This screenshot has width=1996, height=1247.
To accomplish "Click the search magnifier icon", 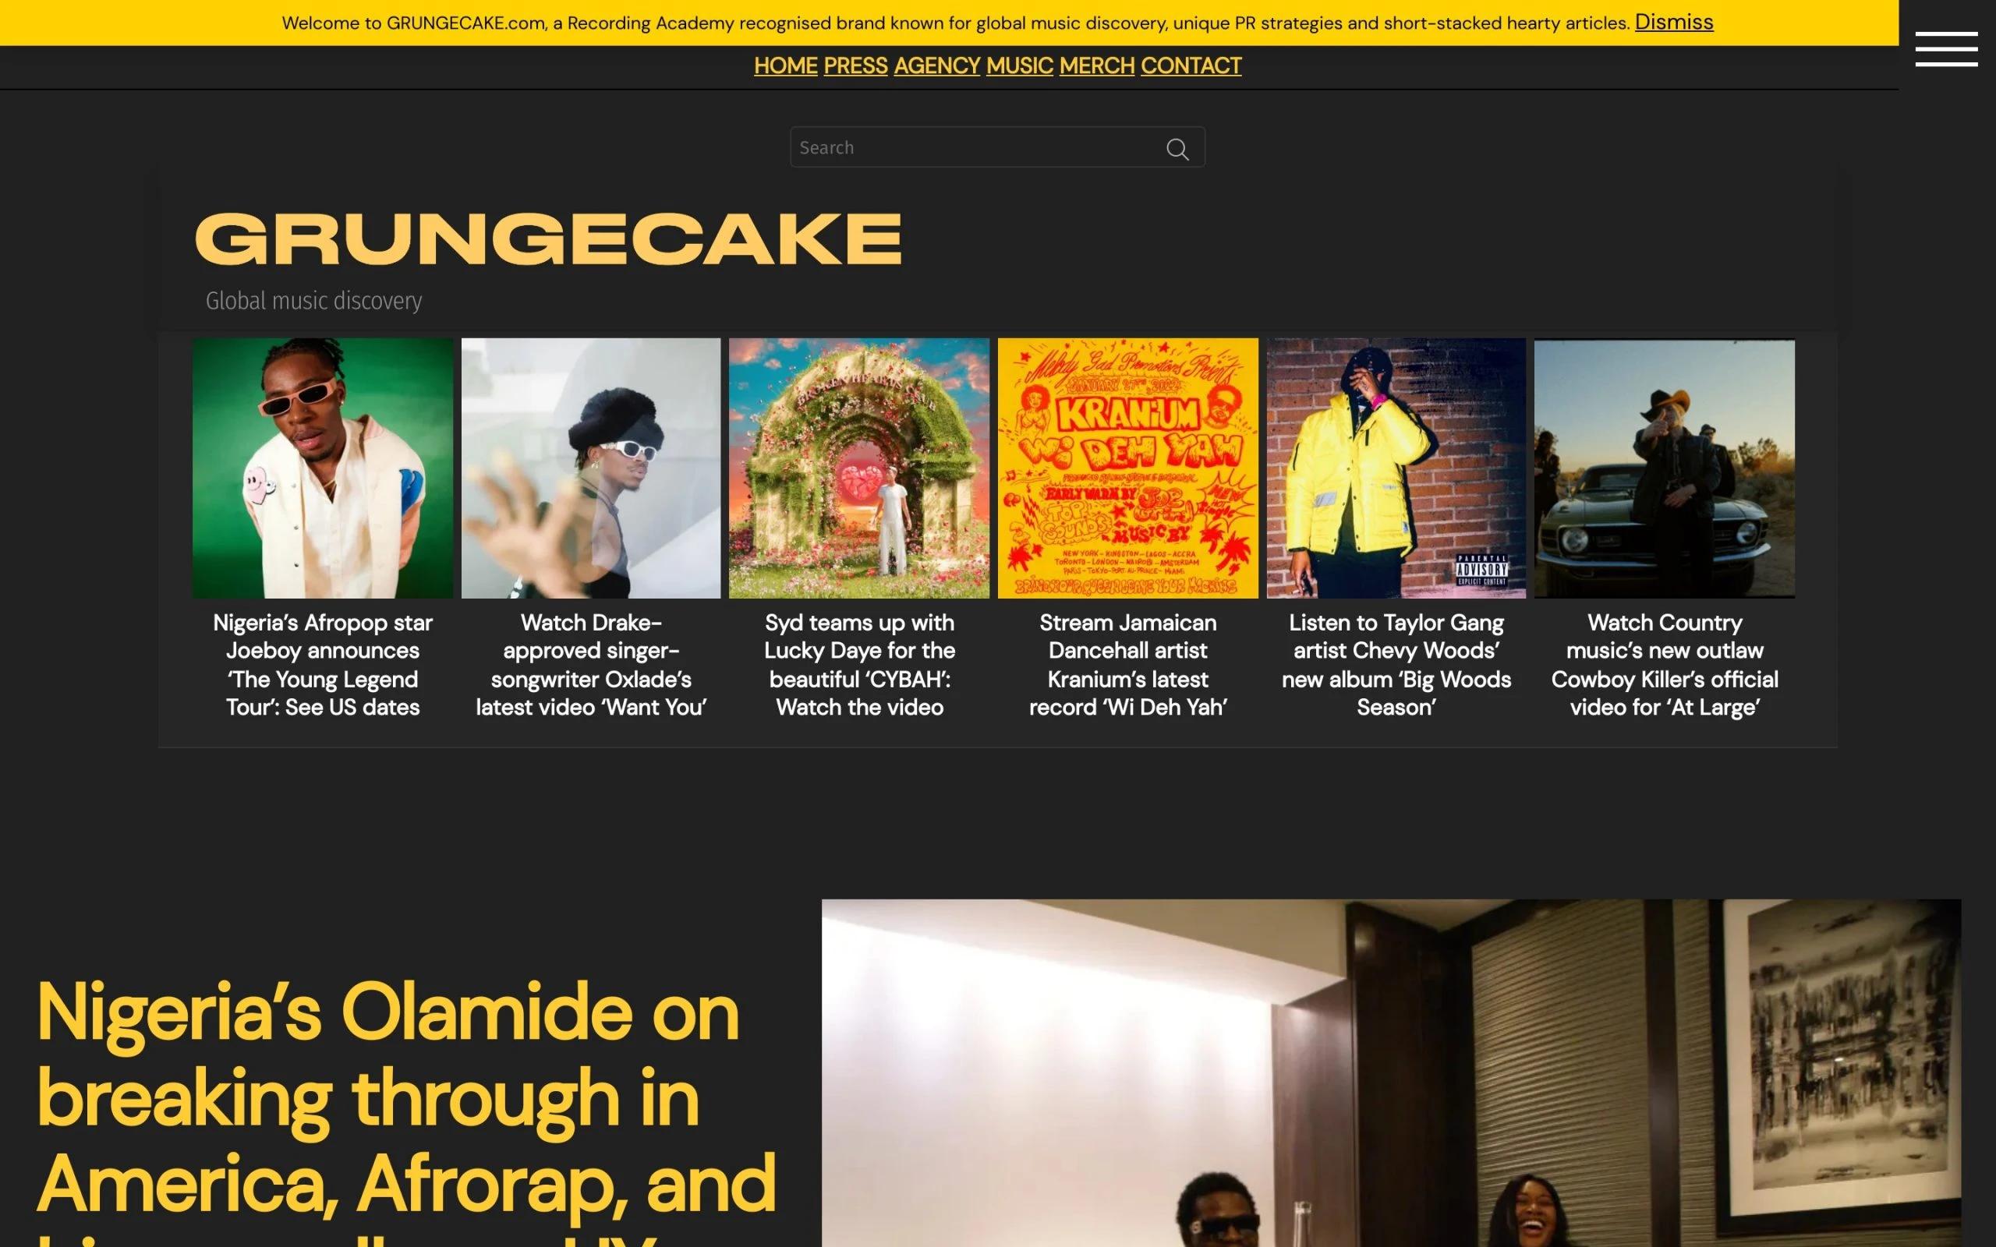I will (x=1177, y=148).
